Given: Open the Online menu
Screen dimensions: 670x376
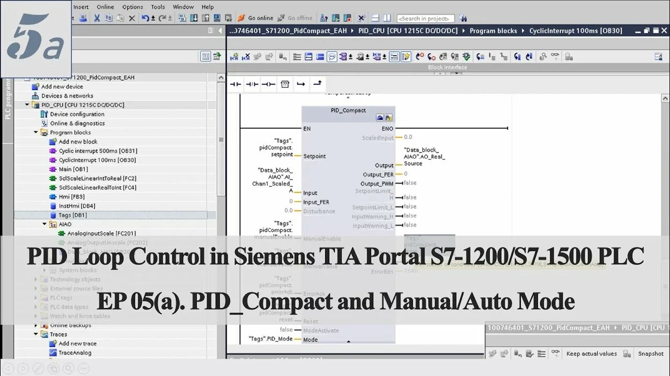Looking at the screenshot, I should coord(105,7).
